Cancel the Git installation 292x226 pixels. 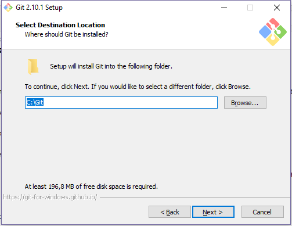262,212
